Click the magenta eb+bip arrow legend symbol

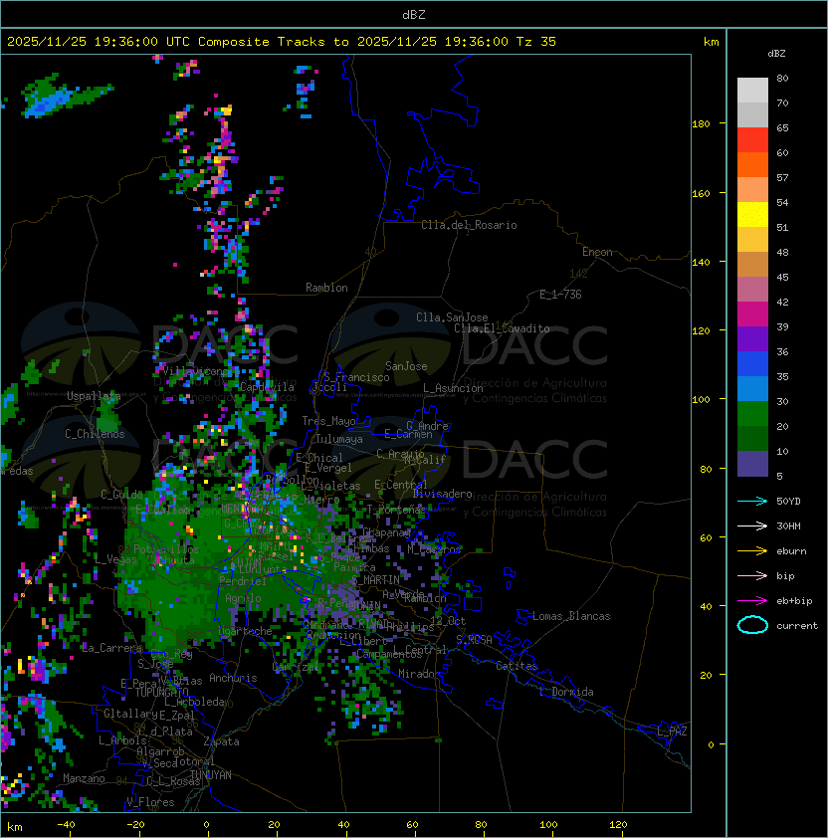coord(752,601)
